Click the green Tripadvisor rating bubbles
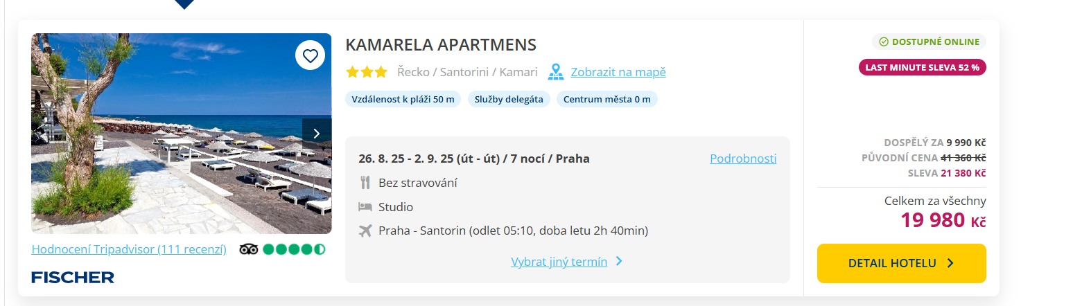 294,249
